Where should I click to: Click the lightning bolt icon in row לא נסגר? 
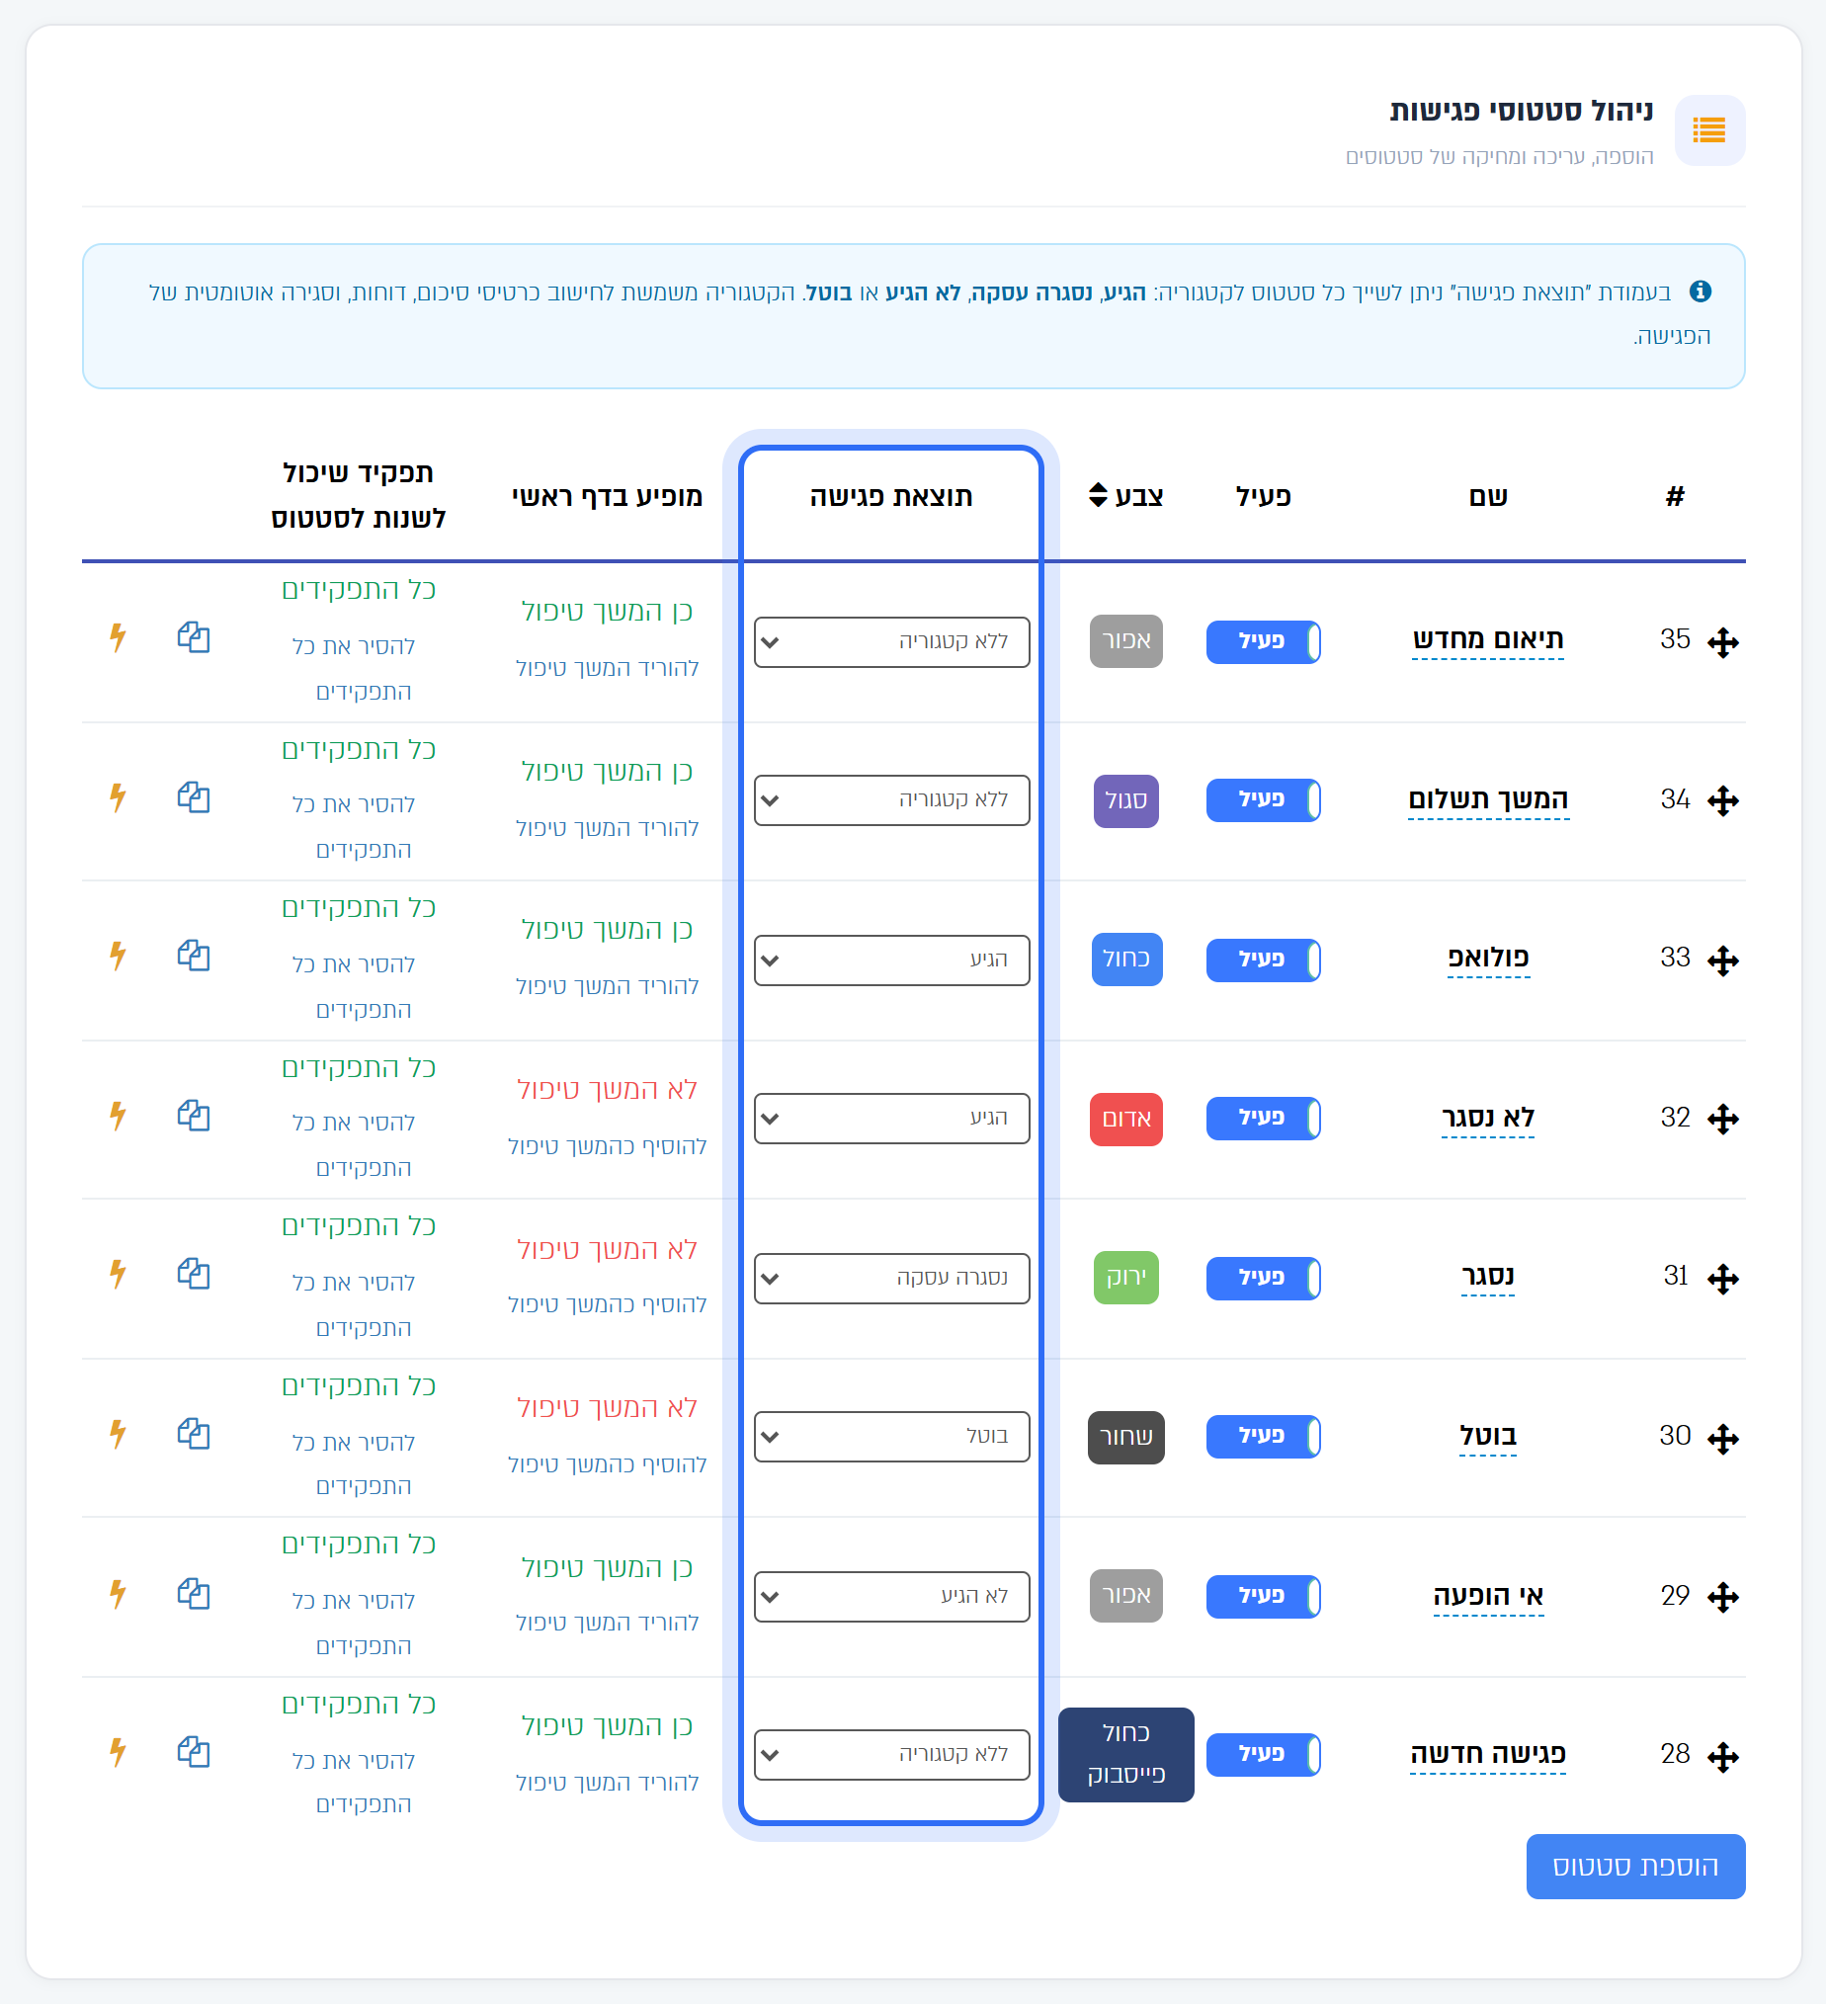pos(118,1116)
